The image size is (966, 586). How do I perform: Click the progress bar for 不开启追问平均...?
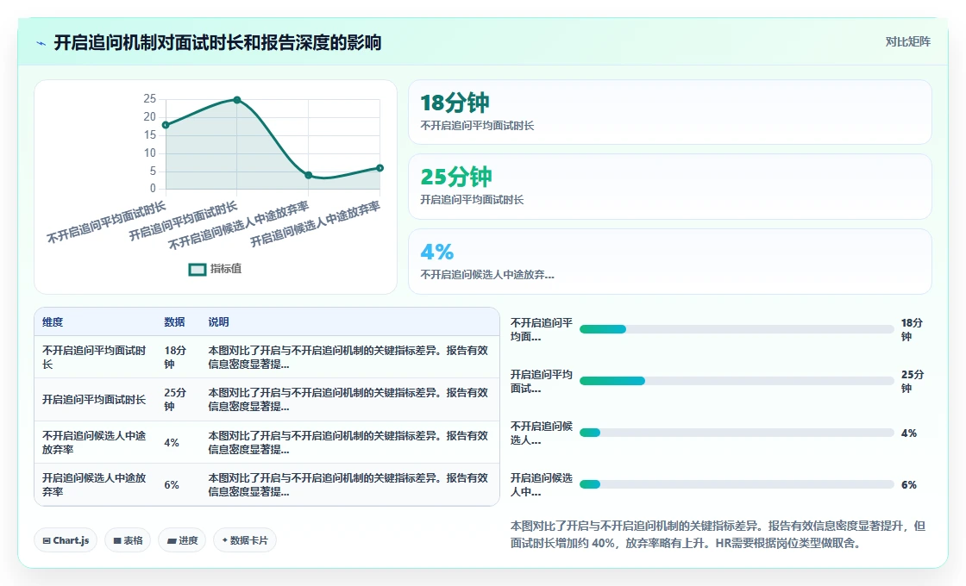click(737, 329)
